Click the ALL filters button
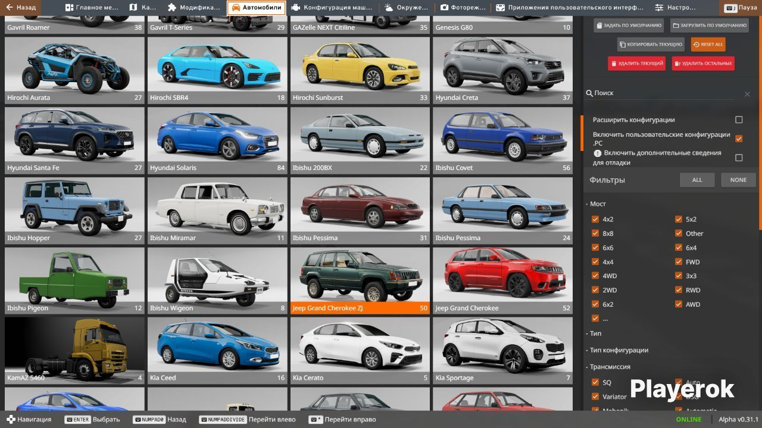 (x=697, y=180)
